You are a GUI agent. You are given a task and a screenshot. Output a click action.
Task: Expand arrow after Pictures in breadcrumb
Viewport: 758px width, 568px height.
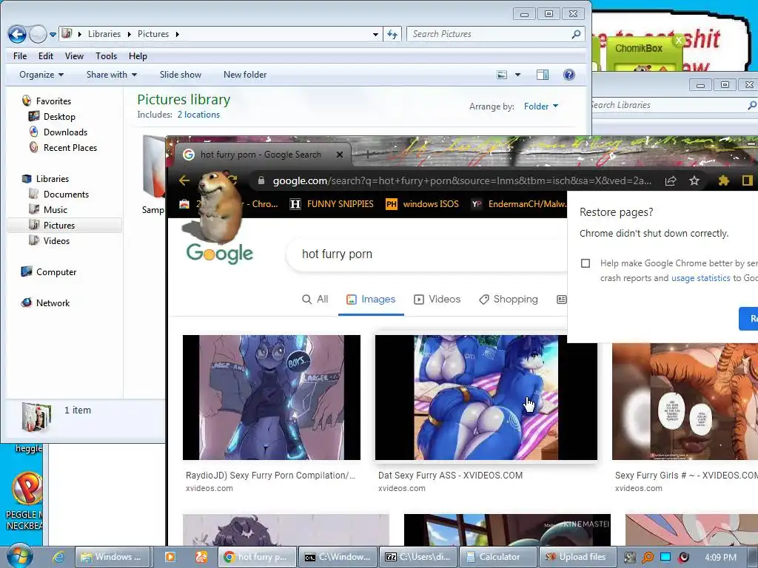178,34
